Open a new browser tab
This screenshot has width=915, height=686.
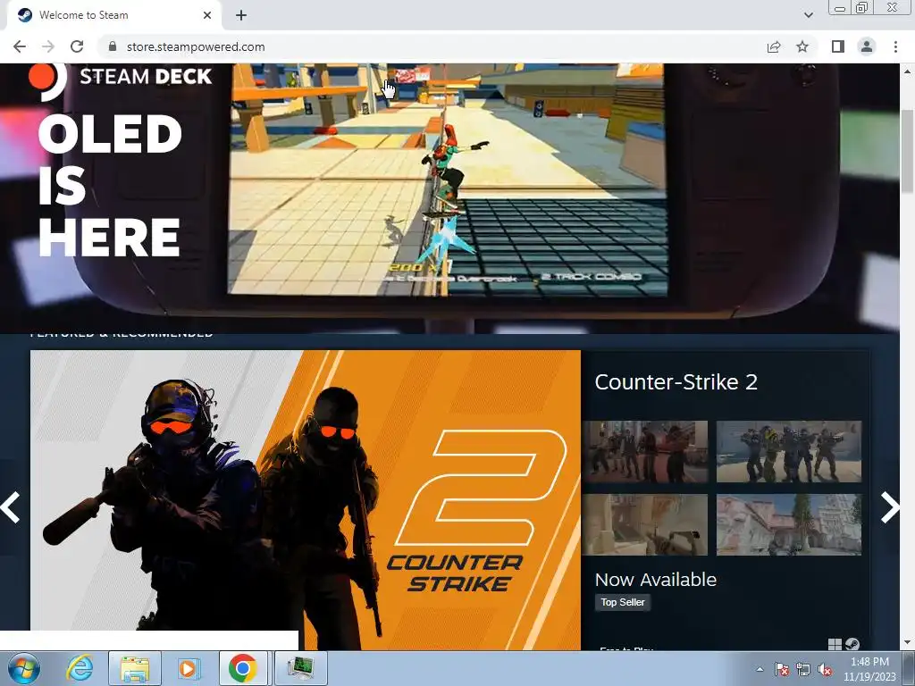(241, 16)
